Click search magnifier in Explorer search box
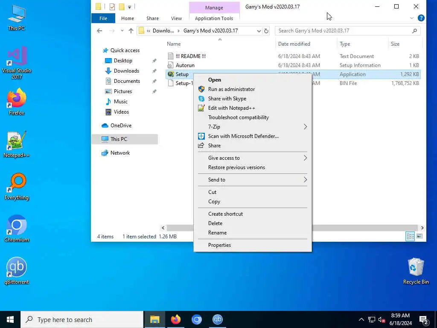 pos(414,31)
